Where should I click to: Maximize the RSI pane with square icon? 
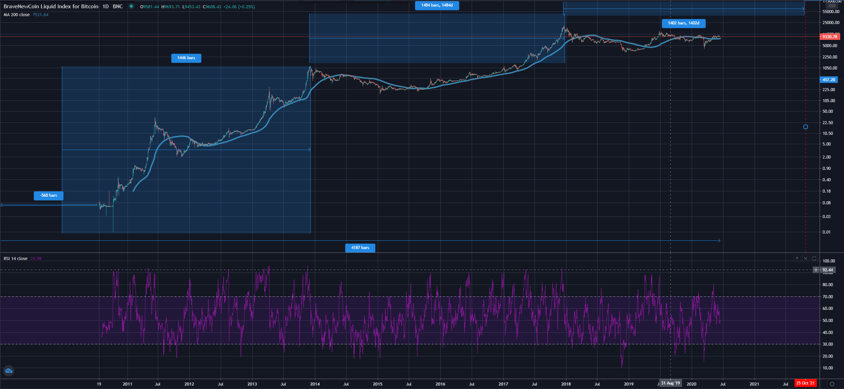tap(814, 258)
